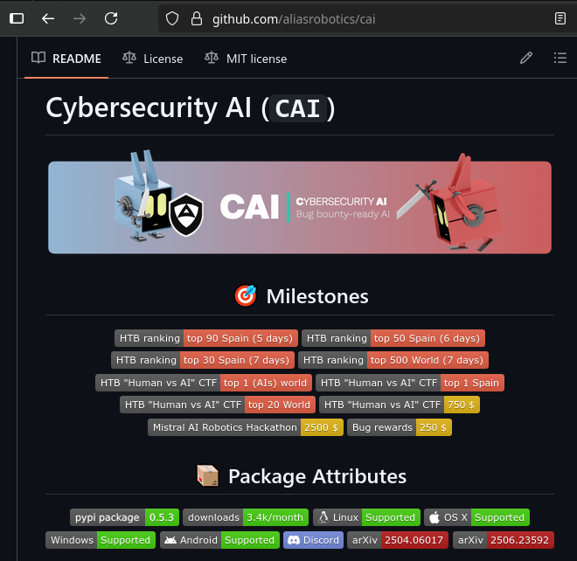Click the Package Attributes heading
Screen dimensions: 577x561
pos(317,476)
